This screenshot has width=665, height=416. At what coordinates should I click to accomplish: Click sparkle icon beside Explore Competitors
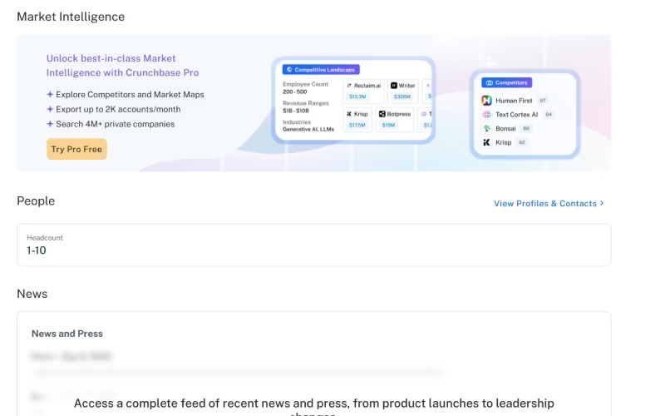pyautogui.click(x=50, y=94)
